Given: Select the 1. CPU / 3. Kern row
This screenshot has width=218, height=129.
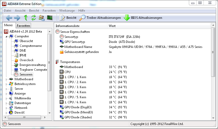Looking at the screenshot, I should [x=132, y=87].
